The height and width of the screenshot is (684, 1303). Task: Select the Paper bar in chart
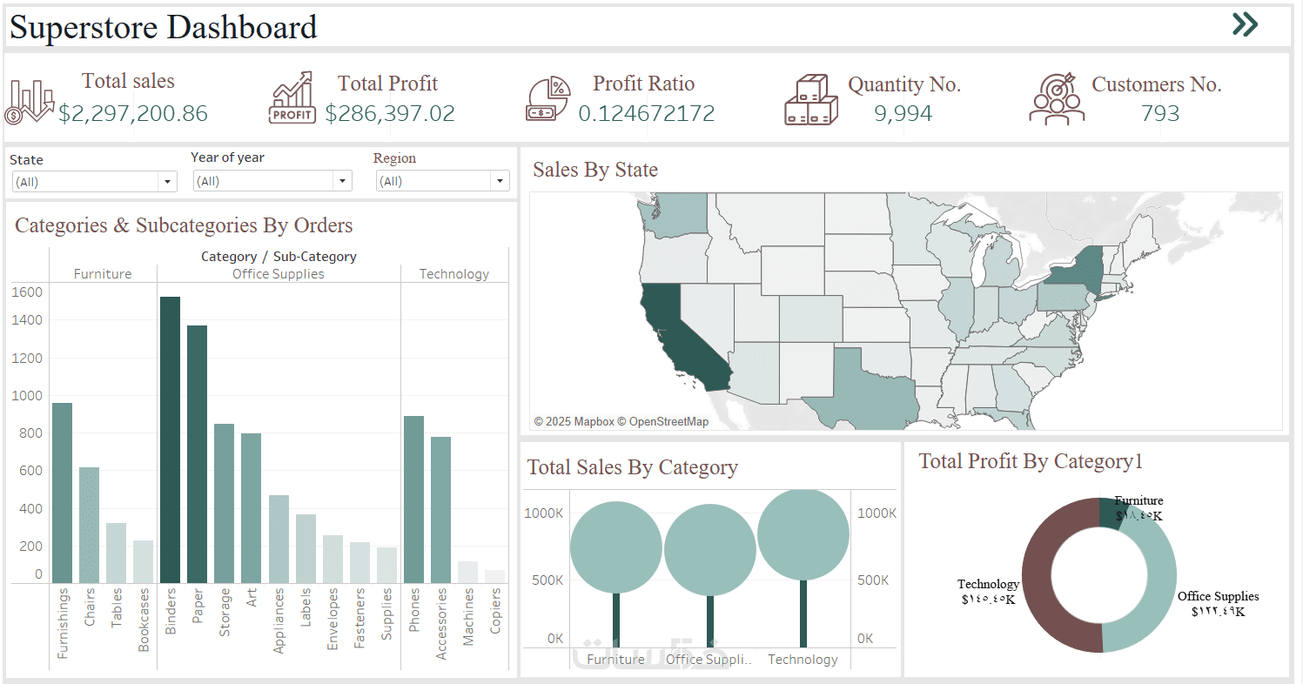pos(197,453)
